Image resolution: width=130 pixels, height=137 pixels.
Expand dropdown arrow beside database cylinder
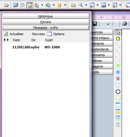tap(65, 5)
